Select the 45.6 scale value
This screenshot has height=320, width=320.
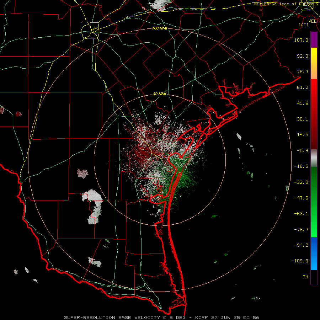tap(303, 103)
